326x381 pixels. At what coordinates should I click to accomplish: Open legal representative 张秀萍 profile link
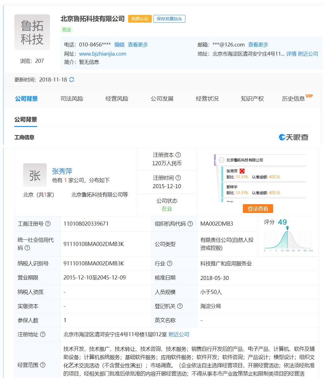click(x=62, y=171)
